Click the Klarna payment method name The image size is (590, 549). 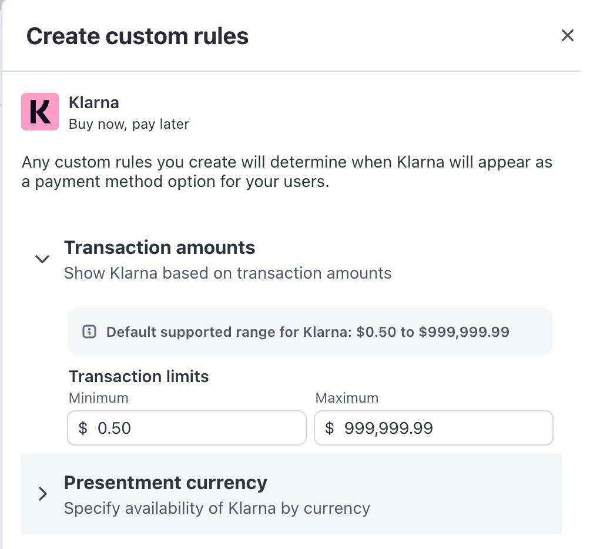[x=94, y=102]
